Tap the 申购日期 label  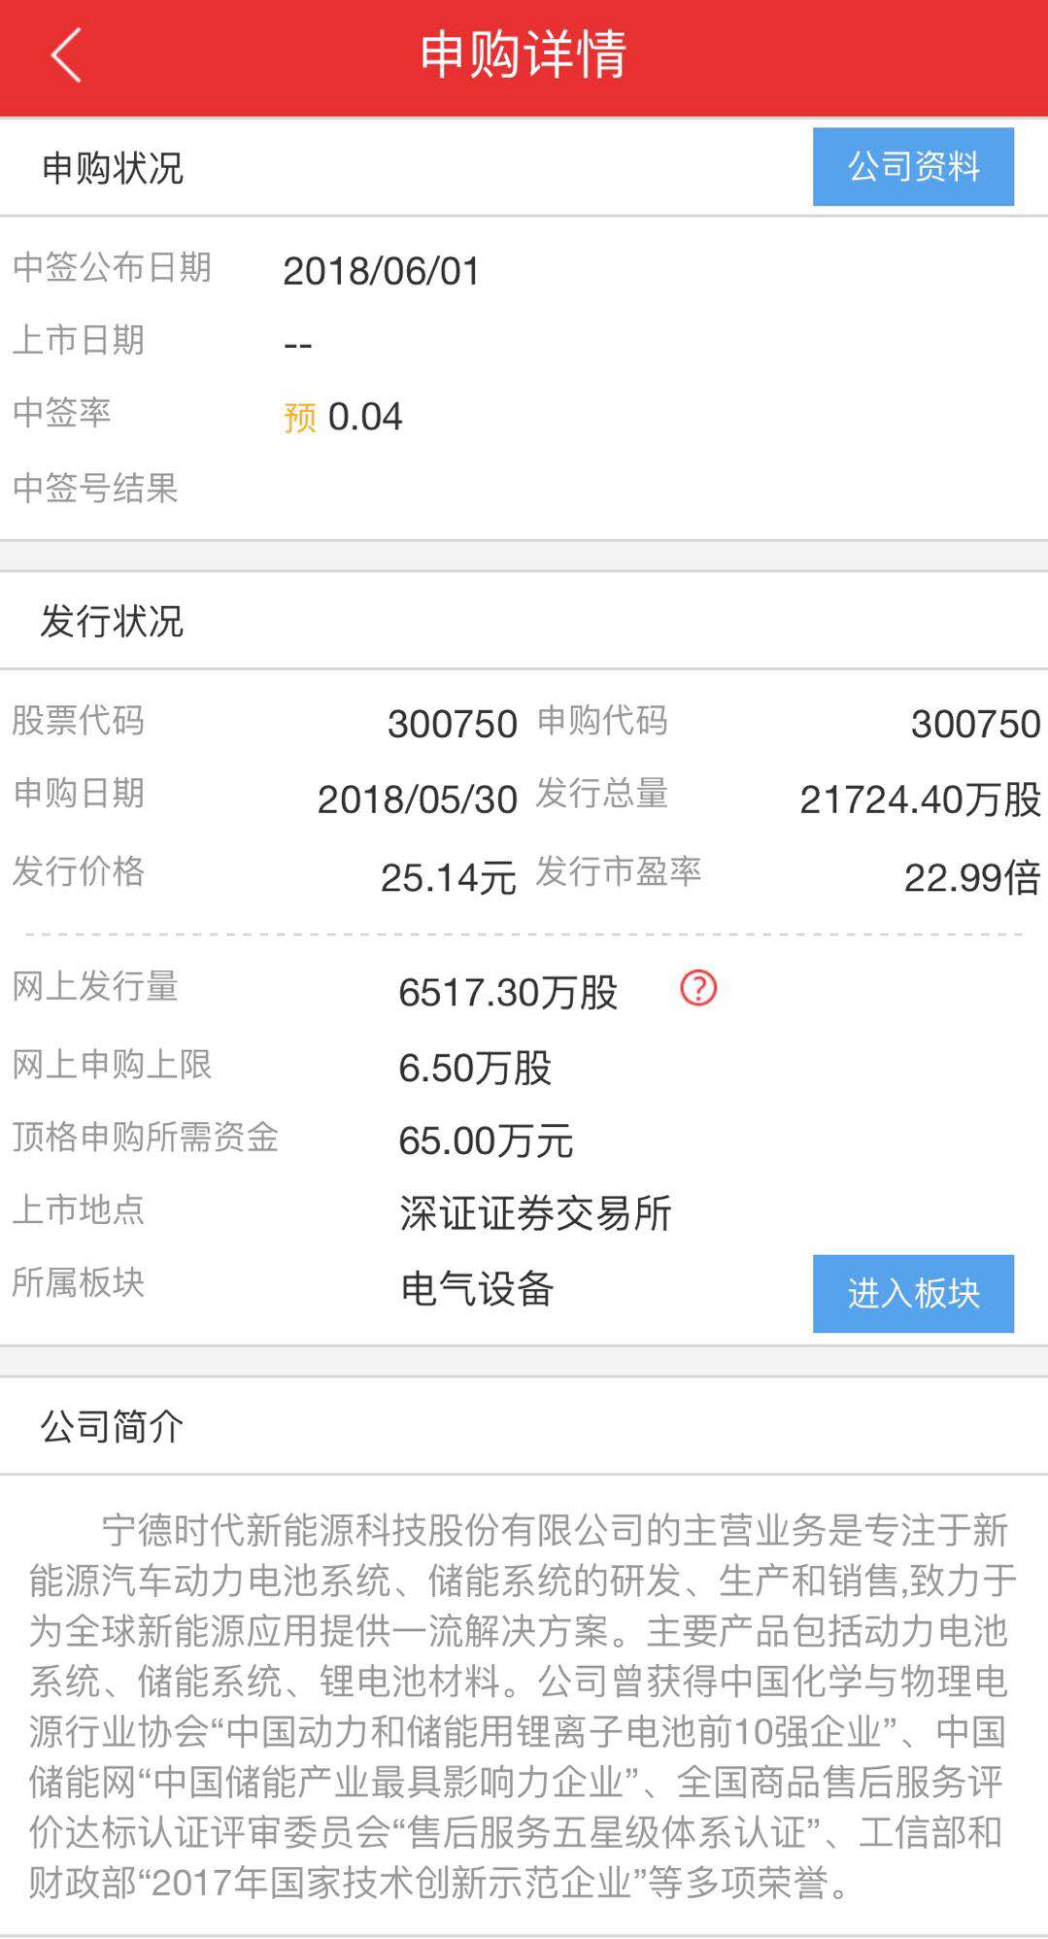pyautogui.click(x=79, y=794)
